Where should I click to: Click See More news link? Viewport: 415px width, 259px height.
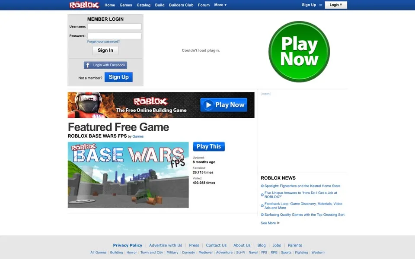(268, 223)
